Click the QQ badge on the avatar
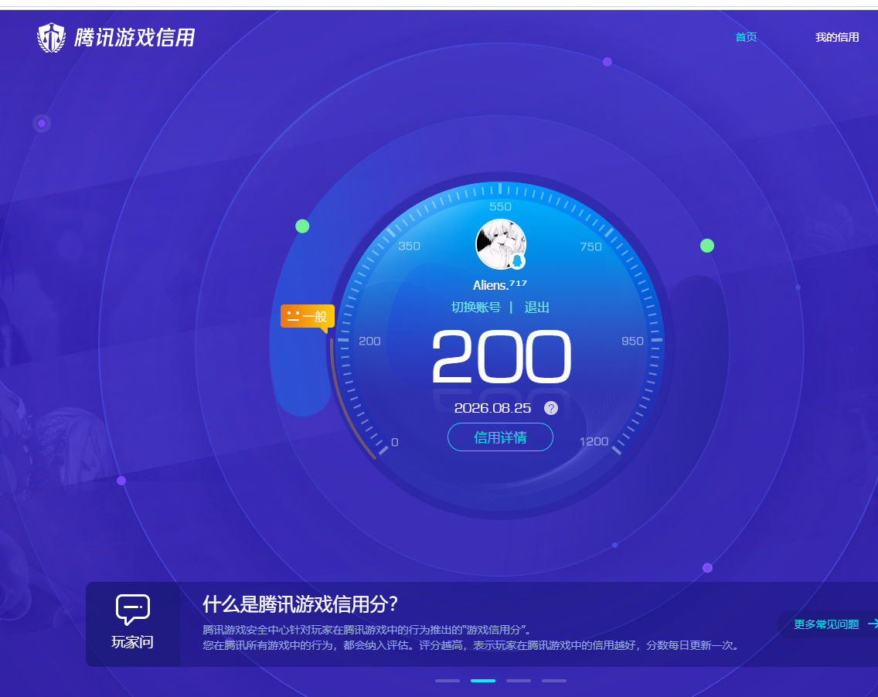The image size is (878, 697). pos(517,261)
